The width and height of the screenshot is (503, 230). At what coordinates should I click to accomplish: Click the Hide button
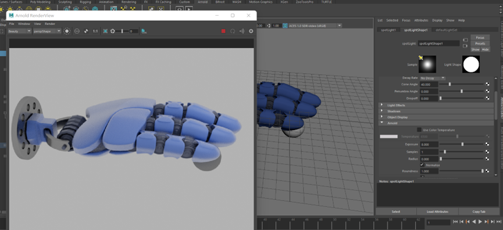pos(485,49)
